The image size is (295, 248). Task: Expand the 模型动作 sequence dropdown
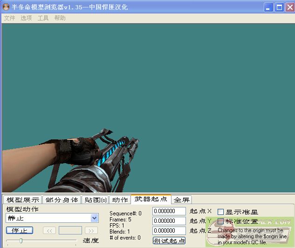(95, 218)
